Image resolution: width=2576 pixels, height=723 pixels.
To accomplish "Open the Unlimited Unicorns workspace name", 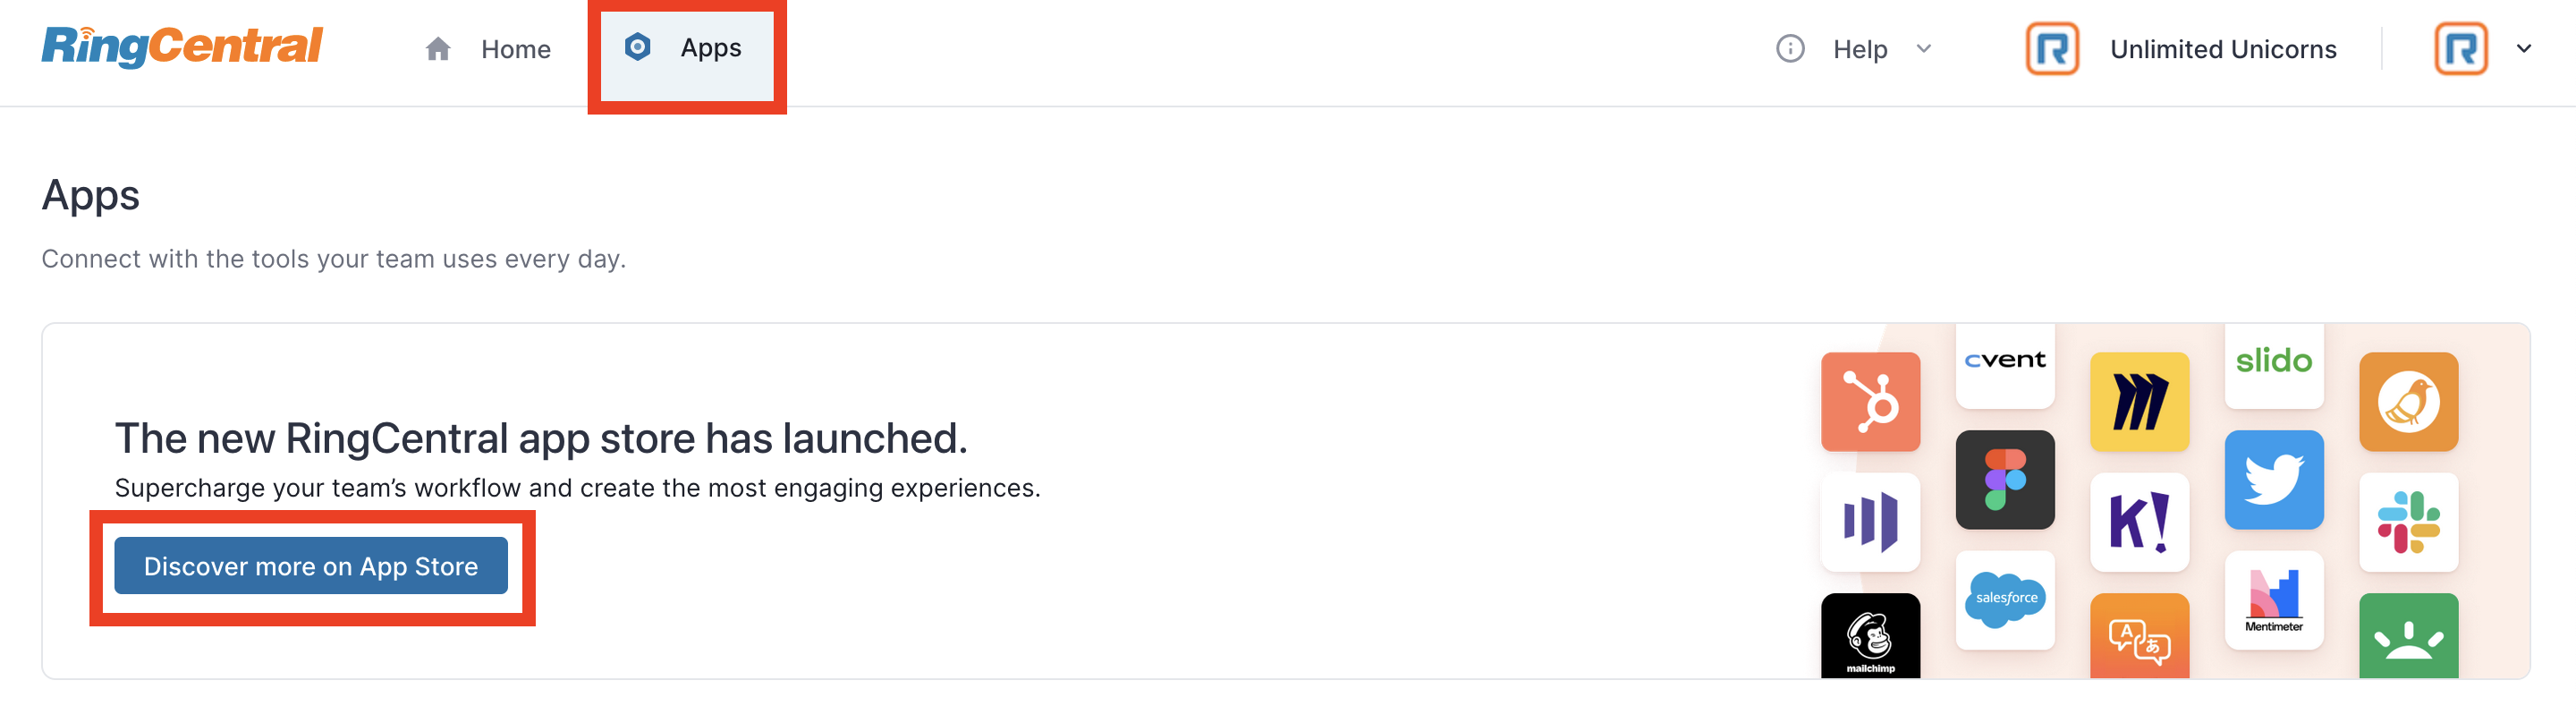I will tap(2223, 49).
